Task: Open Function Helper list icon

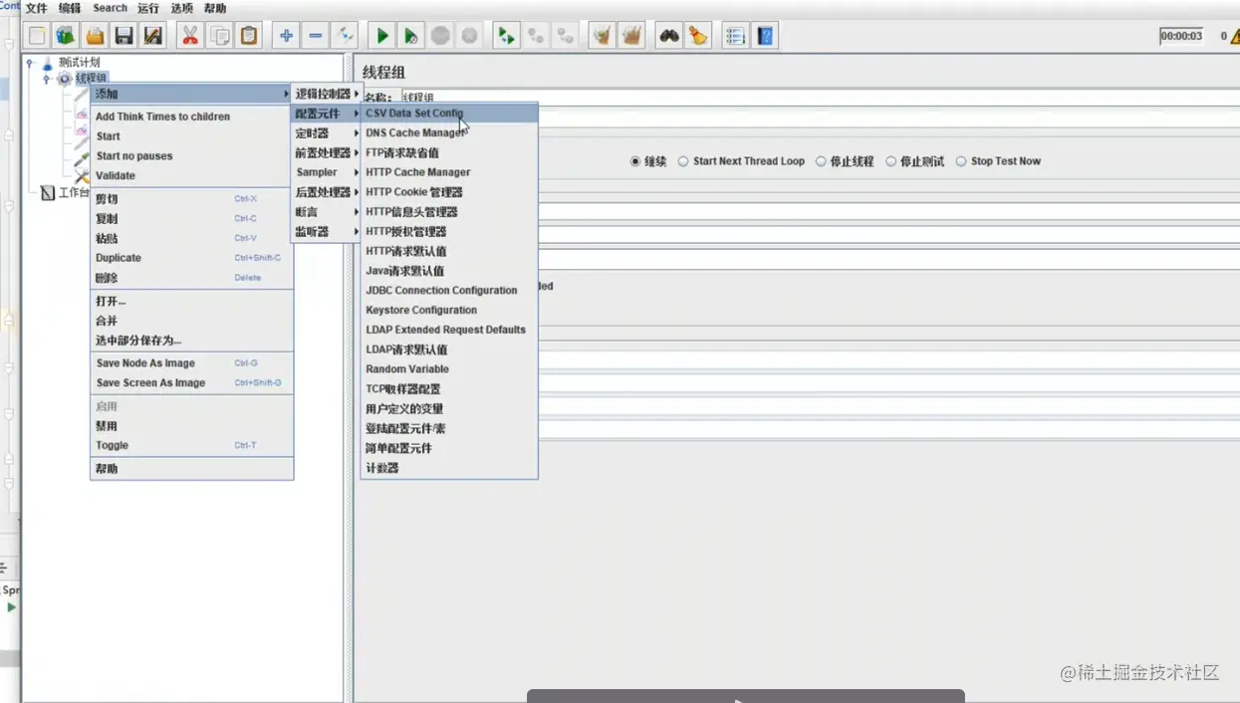Action: pos(735,36)
